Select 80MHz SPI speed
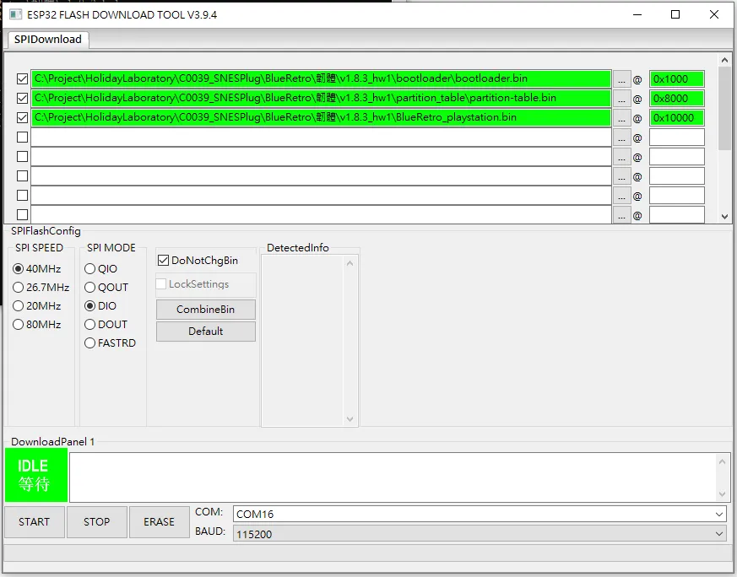Viewport: 737px width, 577px height. (37, 325)
